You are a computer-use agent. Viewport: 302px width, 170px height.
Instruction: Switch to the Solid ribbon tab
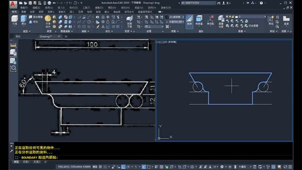pos(24,12)
